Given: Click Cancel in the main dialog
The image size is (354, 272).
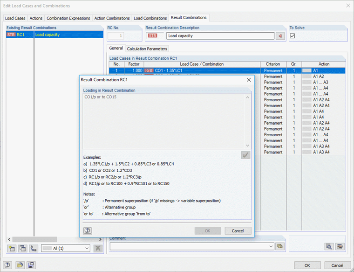Looking at the screenshot, I should 337,265.
